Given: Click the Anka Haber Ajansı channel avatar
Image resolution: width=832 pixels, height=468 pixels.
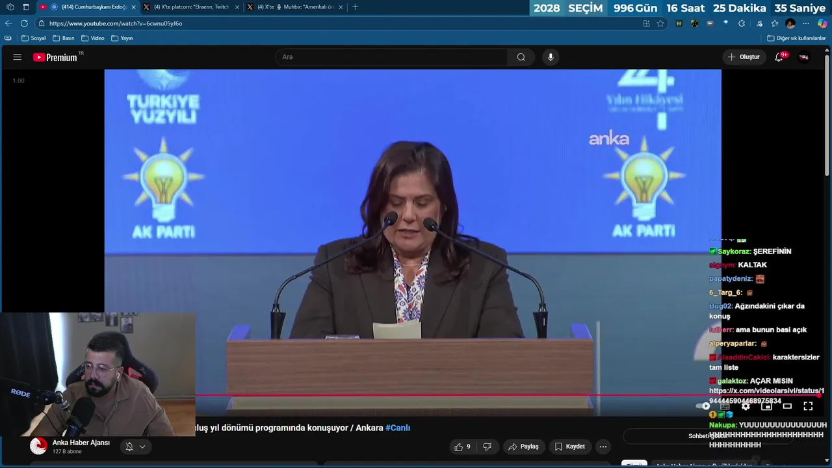Looking at the screenshot, I should click(39, 446).
